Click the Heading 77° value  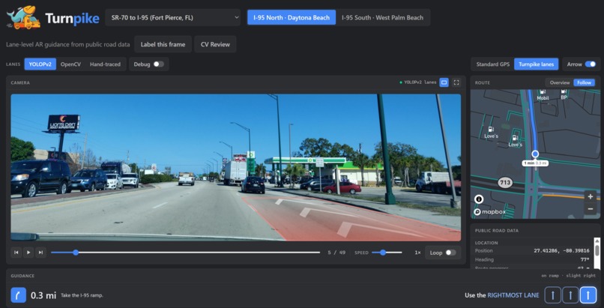point(585,259)
